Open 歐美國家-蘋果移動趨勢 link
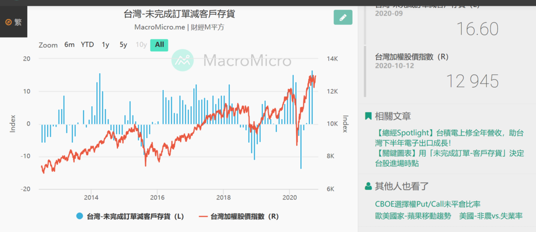Screen dimensions: 536x232 coord(413,216)
